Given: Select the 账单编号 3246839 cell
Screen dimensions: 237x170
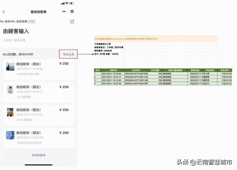Looking at the screenshot, I should [103, 51].
